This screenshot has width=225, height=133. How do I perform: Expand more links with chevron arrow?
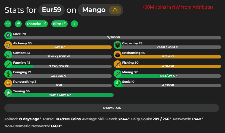tap(74, 24)
